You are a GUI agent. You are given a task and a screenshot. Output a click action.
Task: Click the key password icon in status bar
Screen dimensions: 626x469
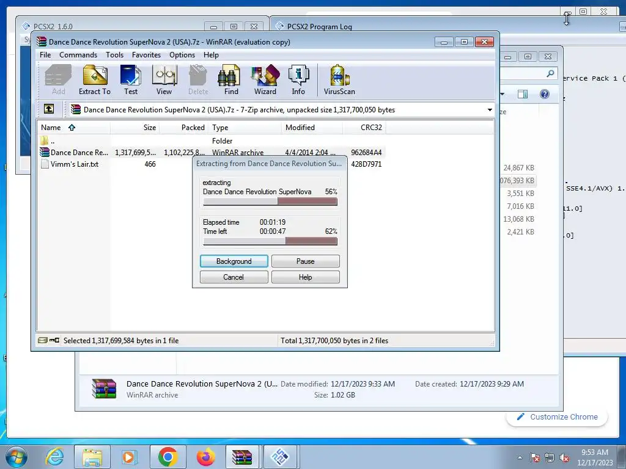[54, 340]
